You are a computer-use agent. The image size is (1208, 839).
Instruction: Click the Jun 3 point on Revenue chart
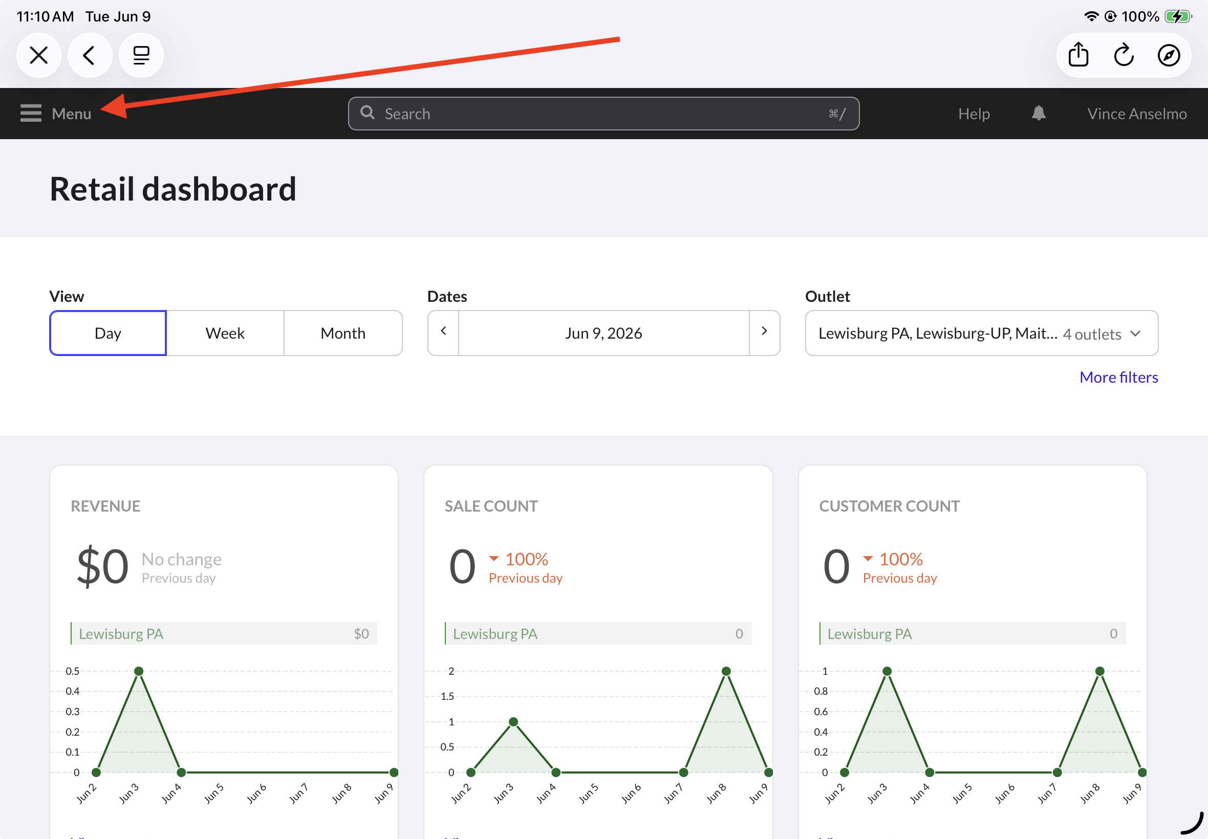point(139,671)
